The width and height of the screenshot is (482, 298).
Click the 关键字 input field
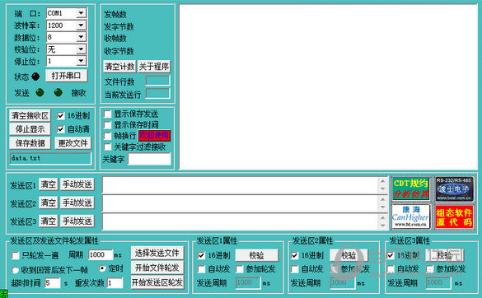click(x=149, y=159)
